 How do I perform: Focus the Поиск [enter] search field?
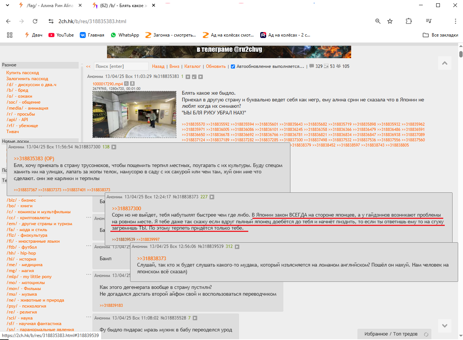coord(121,66)
